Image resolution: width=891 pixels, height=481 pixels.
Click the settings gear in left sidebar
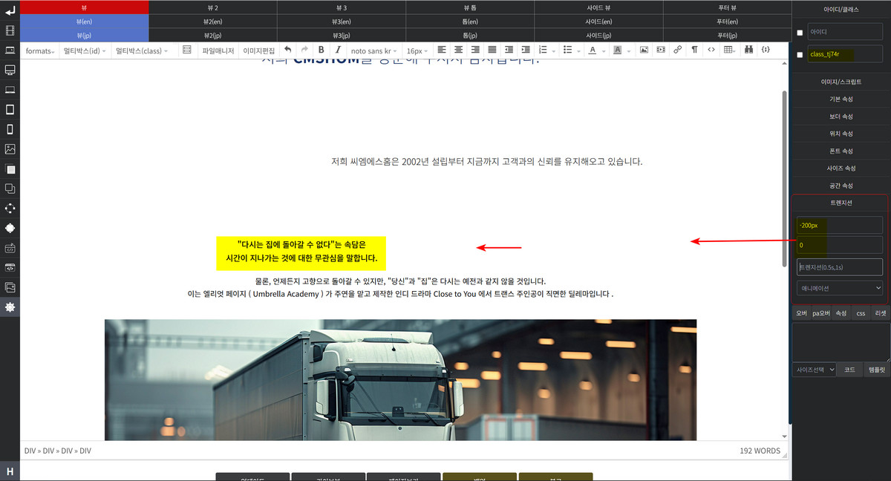click(10, 307)
